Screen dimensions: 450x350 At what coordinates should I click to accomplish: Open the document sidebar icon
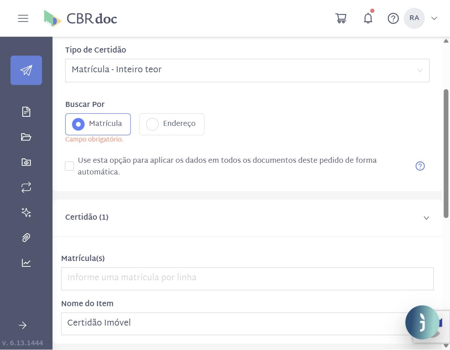tap(26, 112)
